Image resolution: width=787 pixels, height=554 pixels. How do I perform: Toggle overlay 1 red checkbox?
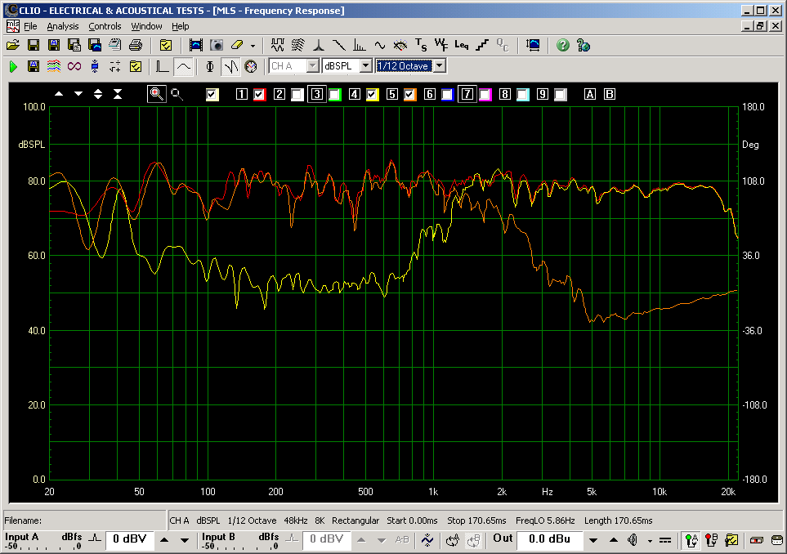(x=260, y=94)
